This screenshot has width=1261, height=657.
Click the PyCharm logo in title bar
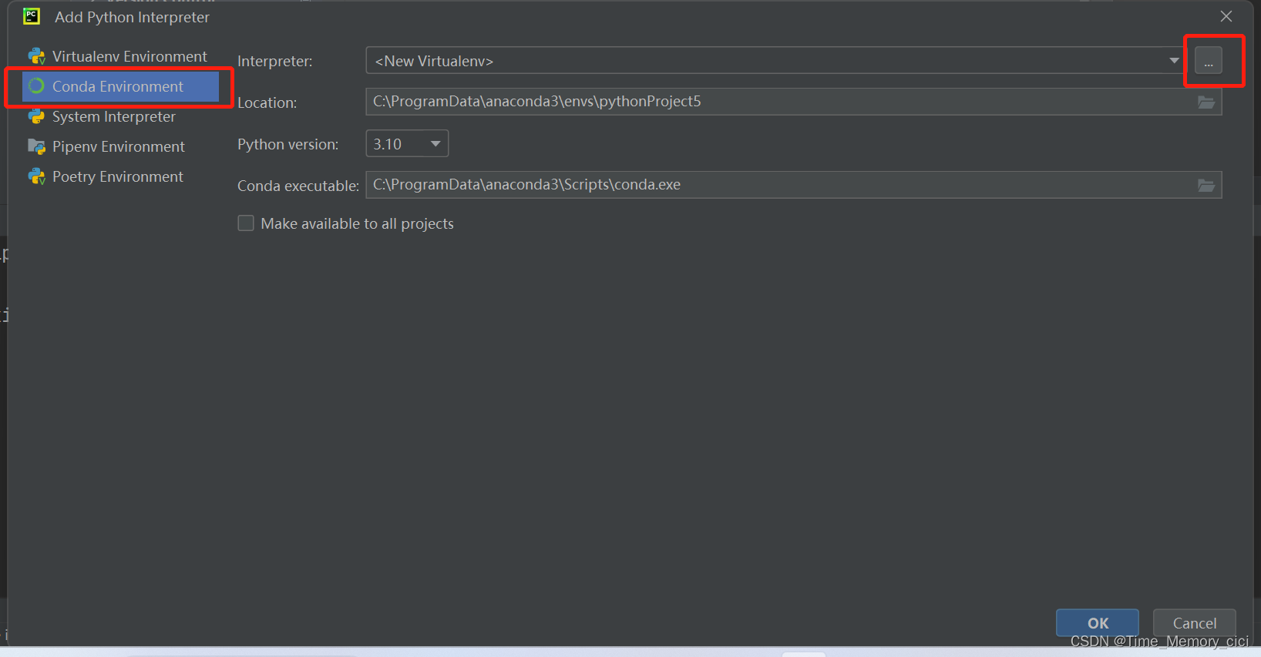(x=32, y=16)
